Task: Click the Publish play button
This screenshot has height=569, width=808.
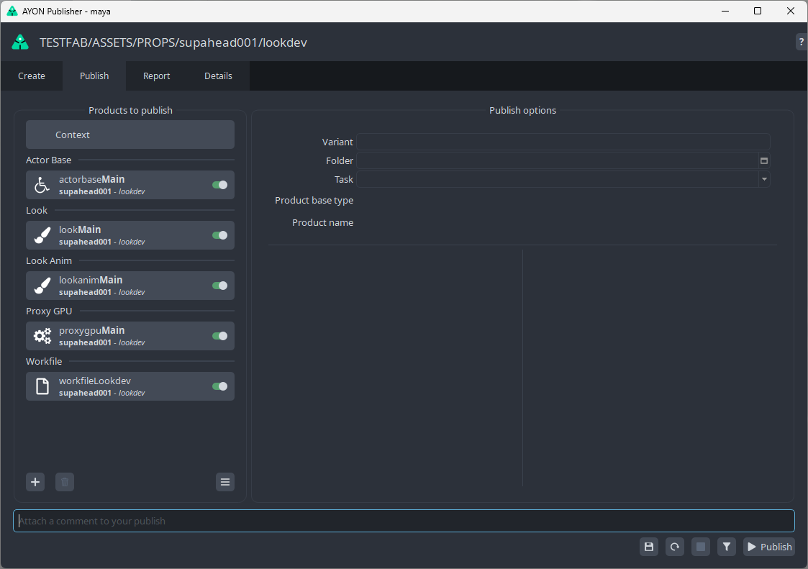Action: [769, 547]
